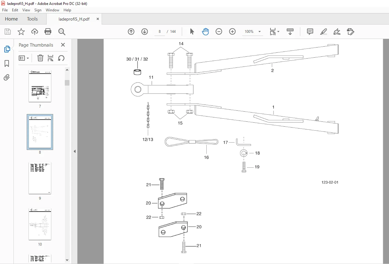Select the arrow Selection tool
Screen dimensions: 389x264
click(192, 32)
